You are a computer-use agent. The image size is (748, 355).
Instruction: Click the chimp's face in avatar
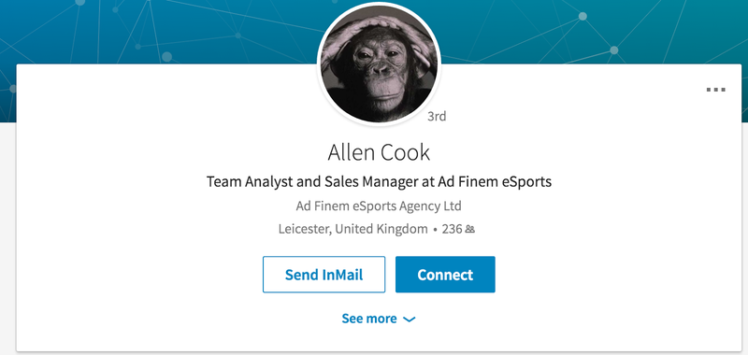[x=381, y=72]
